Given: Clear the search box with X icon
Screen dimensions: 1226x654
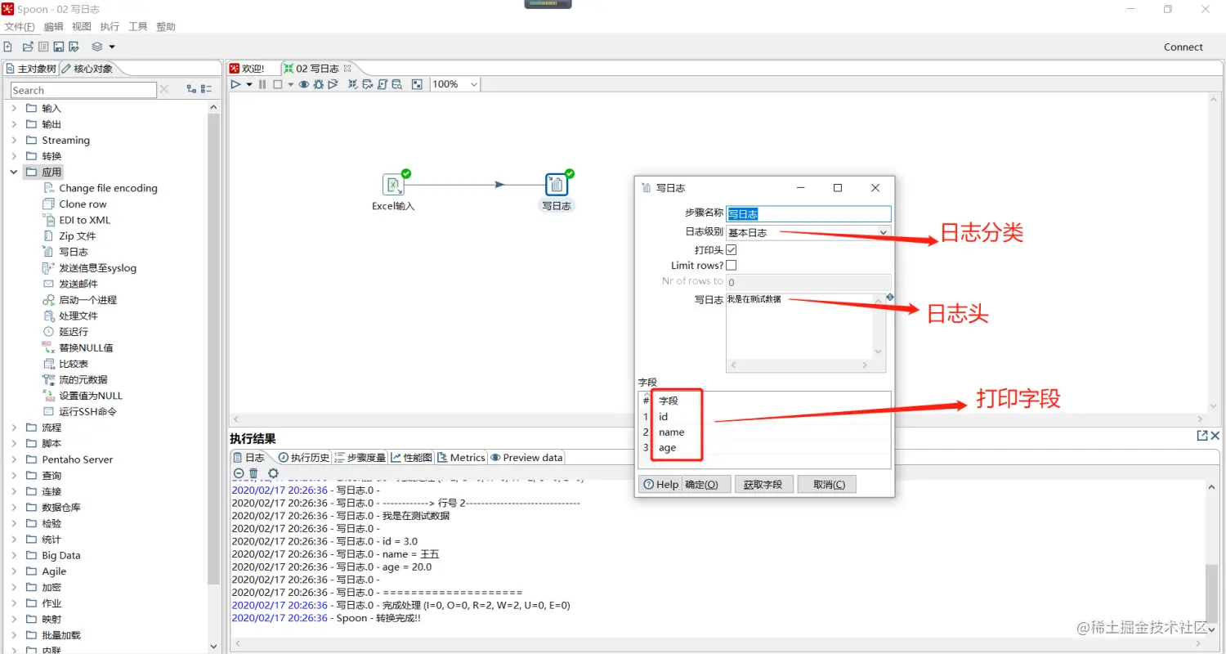Looking at the screenshot, I should [x=164, y=89].
